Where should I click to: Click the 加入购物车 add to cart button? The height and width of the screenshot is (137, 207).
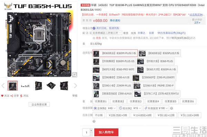(106, 132)
